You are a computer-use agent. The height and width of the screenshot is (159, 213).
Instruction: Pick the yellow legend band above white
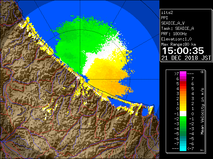pyautogui.click(x=183, y=109)
